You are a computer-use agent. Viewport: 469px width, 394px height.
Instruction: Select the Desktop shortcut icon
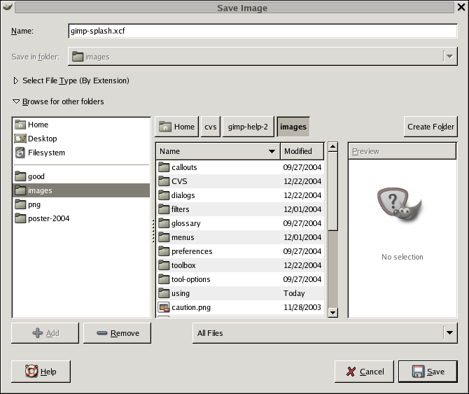coord(20,139)
